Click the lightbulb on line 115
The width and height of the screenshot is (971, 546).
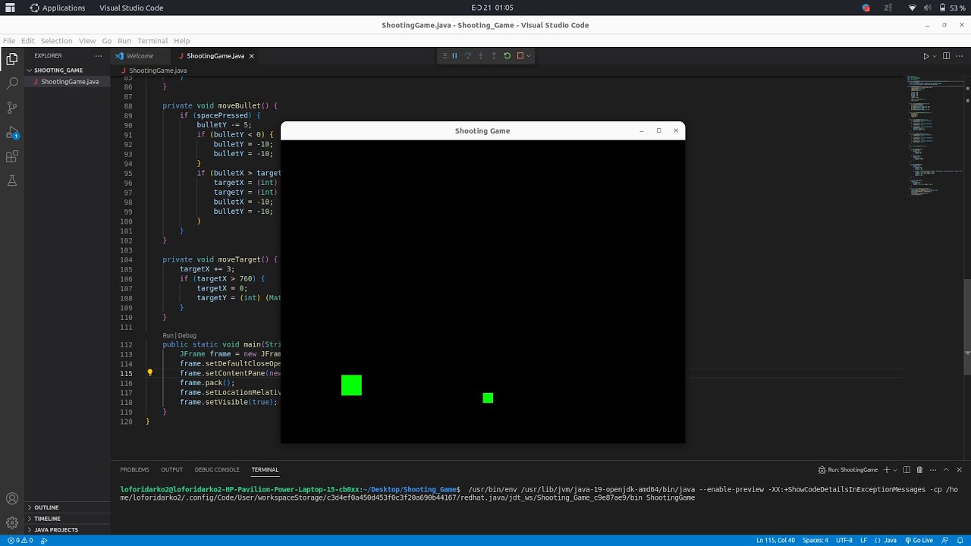(x=149, y=373)
